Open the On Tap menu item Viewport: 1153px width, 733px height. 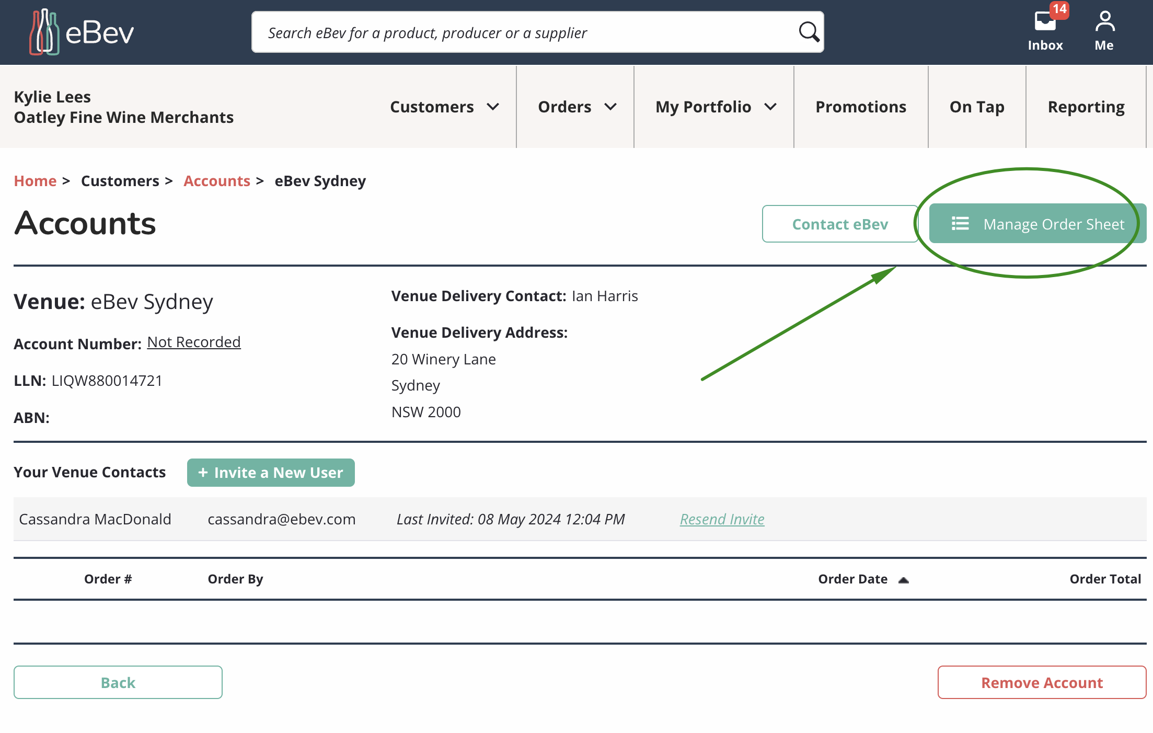[x=977, y=107]
